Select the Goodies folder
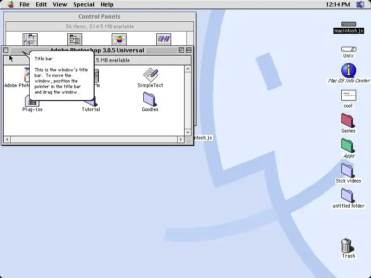Screen dimensions: 371x278 pyautogui.click(x=149, y=99)
